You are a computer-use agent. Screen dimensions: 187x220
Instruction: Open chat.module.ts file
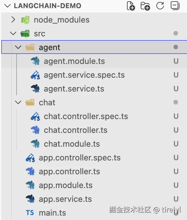(x=94, y=144)
